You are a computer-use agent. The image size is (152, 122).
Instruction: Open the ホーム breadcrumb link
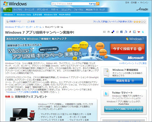pos(39,27)
